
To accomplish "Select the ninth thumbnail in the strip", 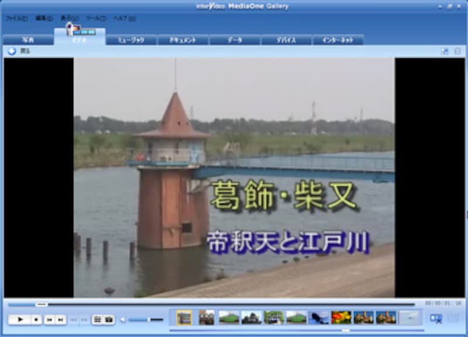I will tap(363, 318).
